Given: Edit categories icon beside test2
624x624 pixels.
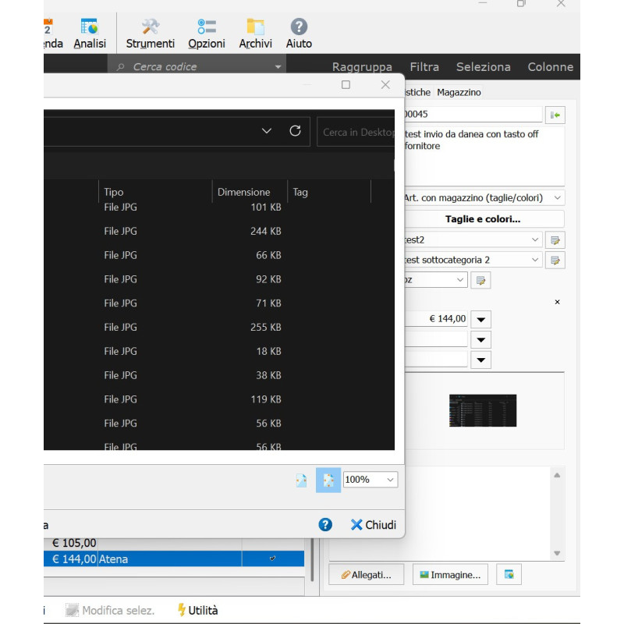Looking at the screenshot, I should (x=555, y=240).
